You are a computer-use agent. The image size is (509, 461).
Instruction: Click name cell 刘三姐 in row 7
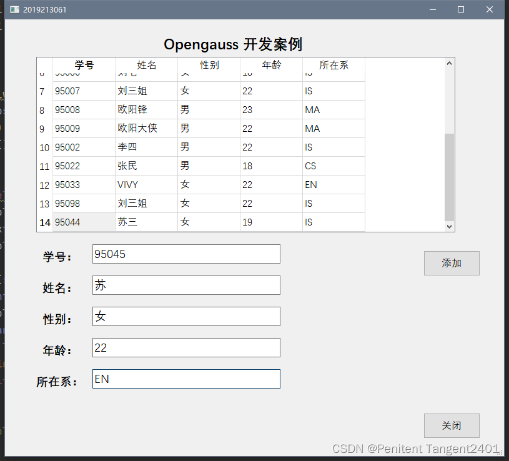tap(146, 91)
